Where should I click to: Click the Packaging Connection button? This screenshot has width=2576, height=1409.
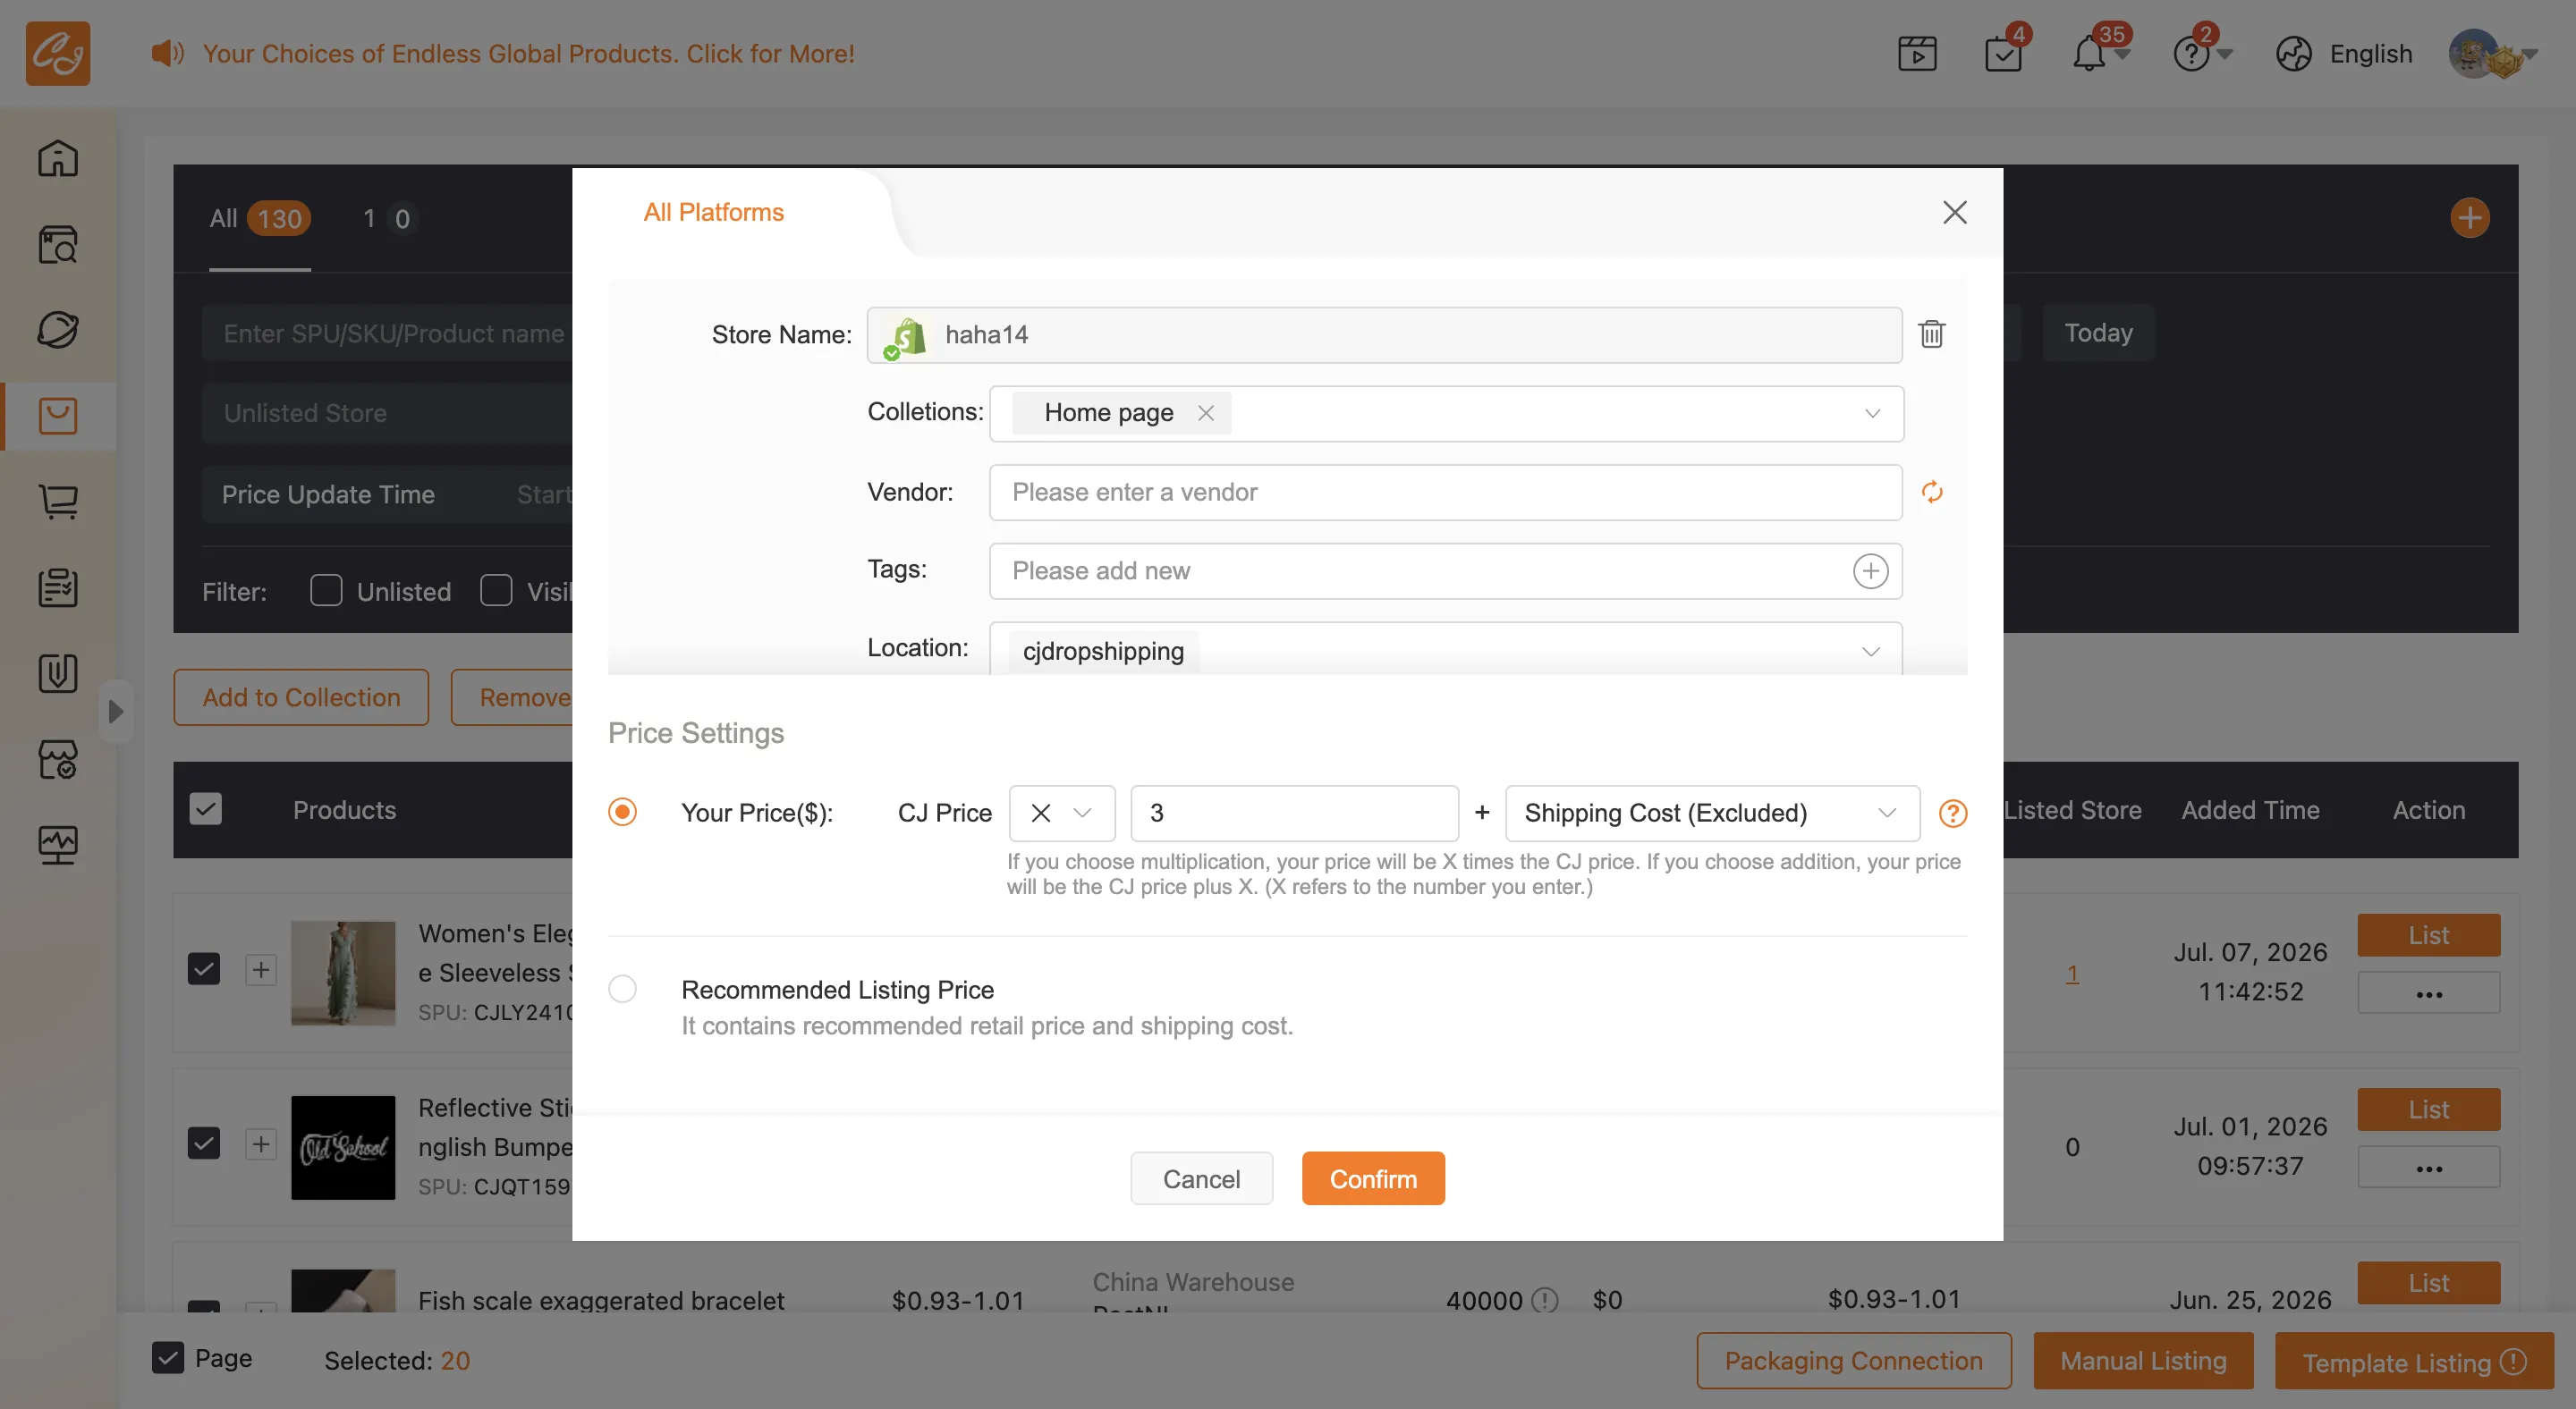click(1853, 1361)
